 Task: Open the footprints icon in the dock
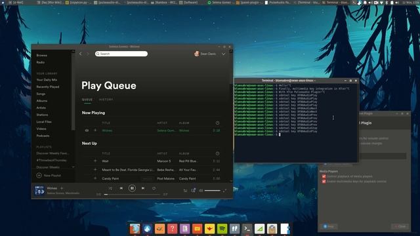click(x=234, y=229)
